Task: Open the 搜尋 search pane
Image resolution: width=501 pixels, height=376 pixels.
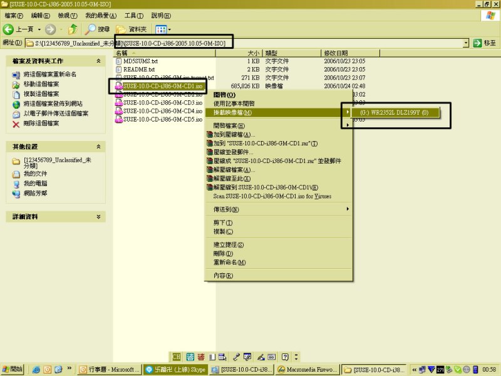Action: click(97, 29)
